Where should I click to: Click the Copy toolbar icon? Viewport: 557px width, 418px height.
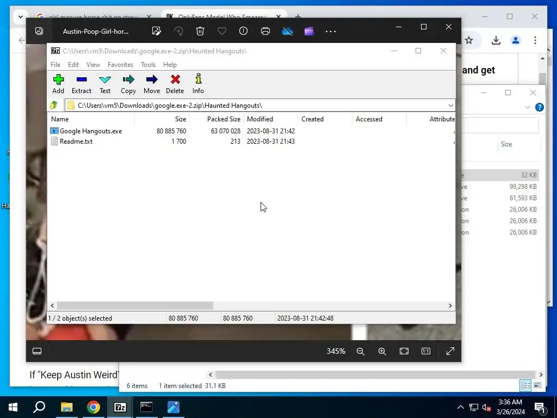click(x=128, y=84)
